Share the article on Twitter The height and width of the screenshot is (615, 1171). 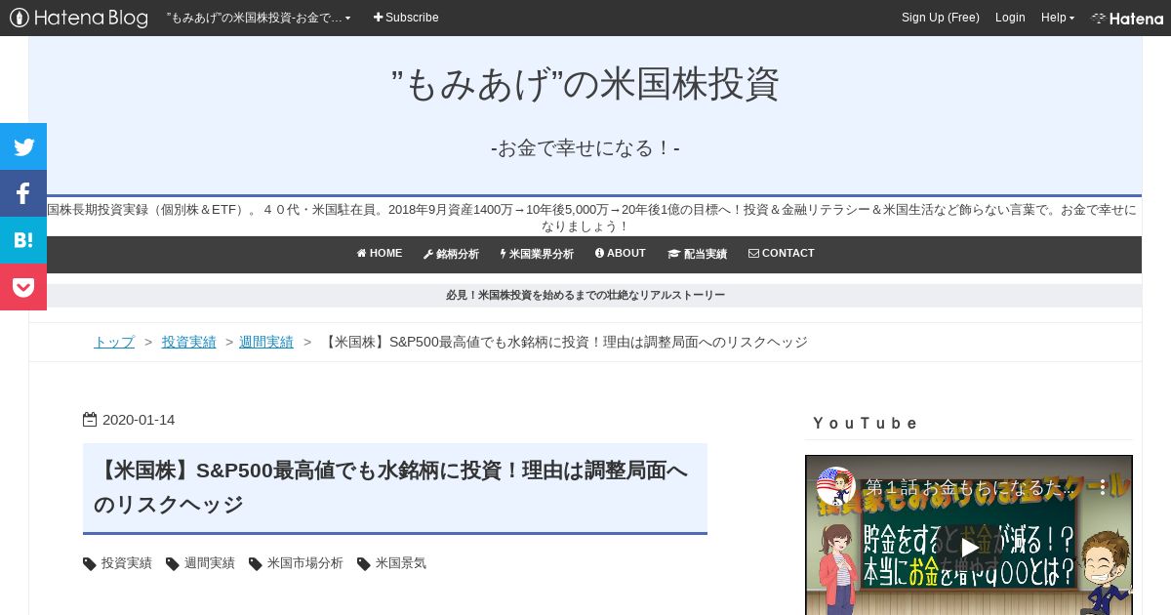(x=23, y=146)
